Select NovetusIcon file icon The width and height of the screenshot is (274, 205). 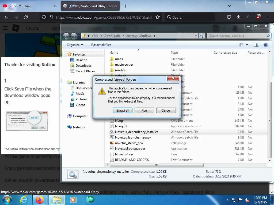(x=112, y=154)
